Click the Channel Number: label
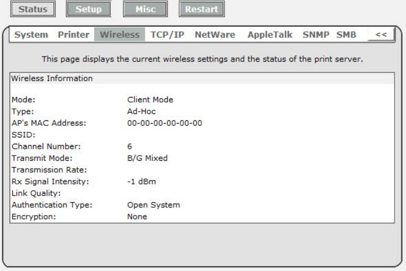This screenshot has height=271, width=406. tap(46, 146)
